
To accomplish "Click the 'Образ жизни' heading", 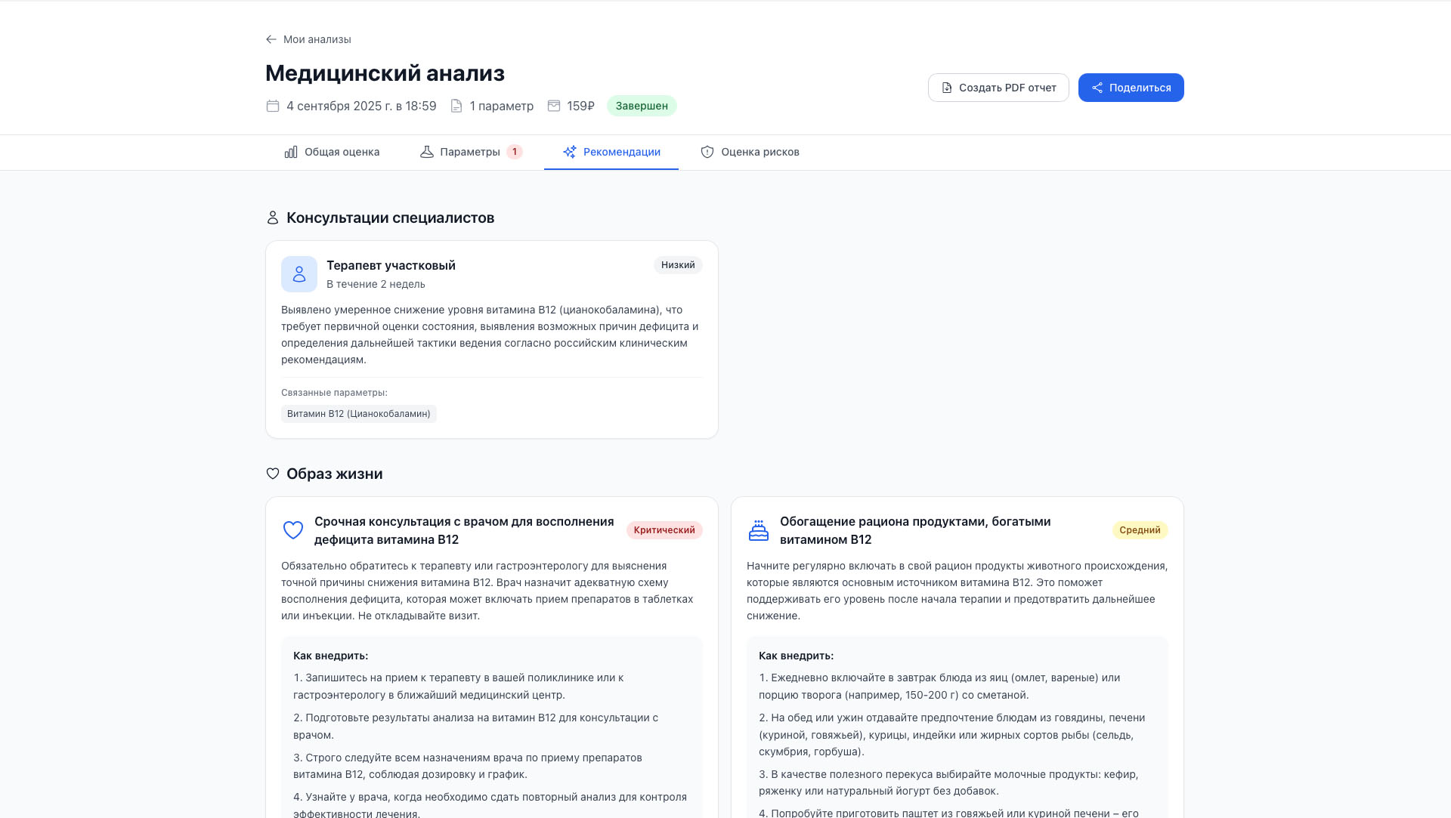I will (x=334, y=474).
